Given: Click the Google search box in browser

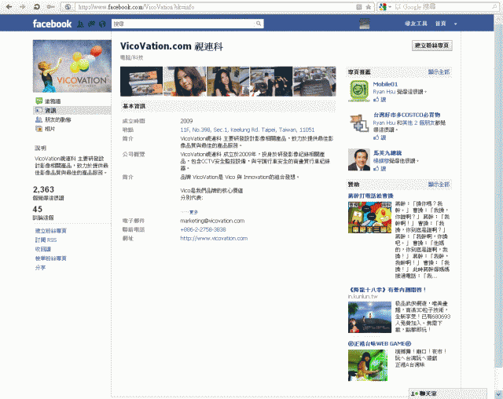Looking at the screenshot, I should tap(442, 7).
